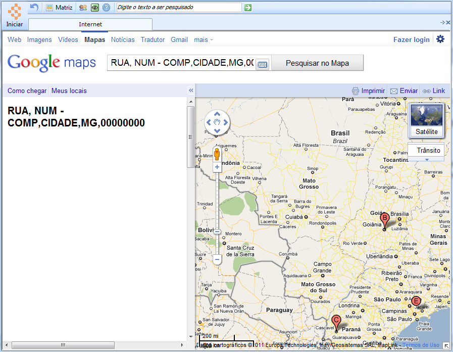453x352 pixels.
Task: Zoom out with the minus button
Action: point(217,259)
